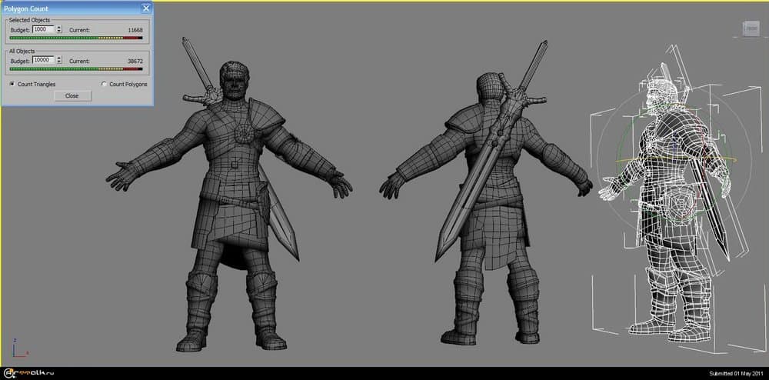Click the Selected Objects polygon usage bar
Image resolution: width=769 pixels, height=380 pixels.
click(76, 37)
